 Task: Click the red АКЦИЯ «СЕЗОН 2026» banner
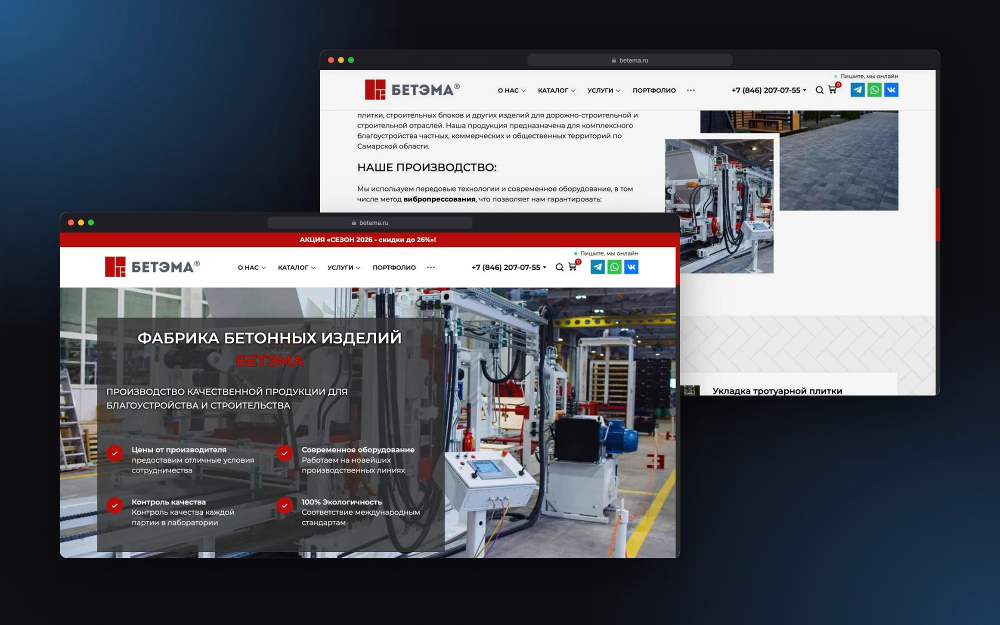click(x=368, y=240)
